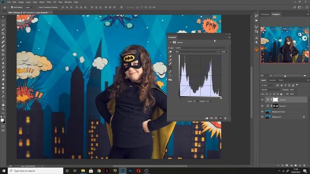Screen dimensions: 310x174
Task: Select the Rectangular Marquee tool
Action: [3, 21]
